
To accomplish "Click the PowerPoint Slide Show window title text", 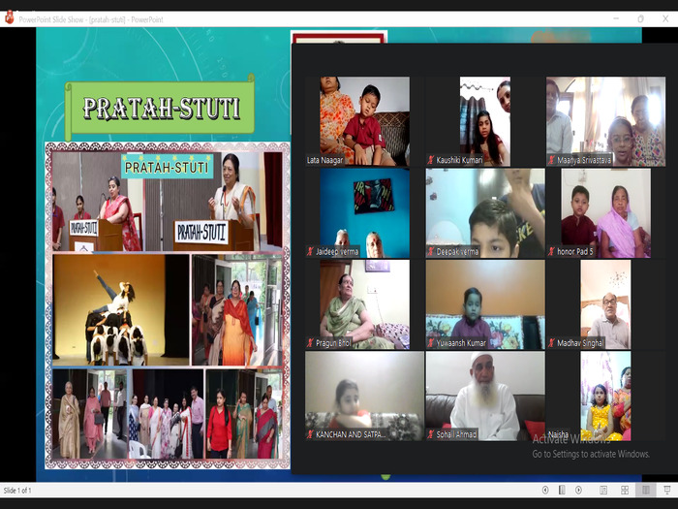I will [x=91, y=19].
